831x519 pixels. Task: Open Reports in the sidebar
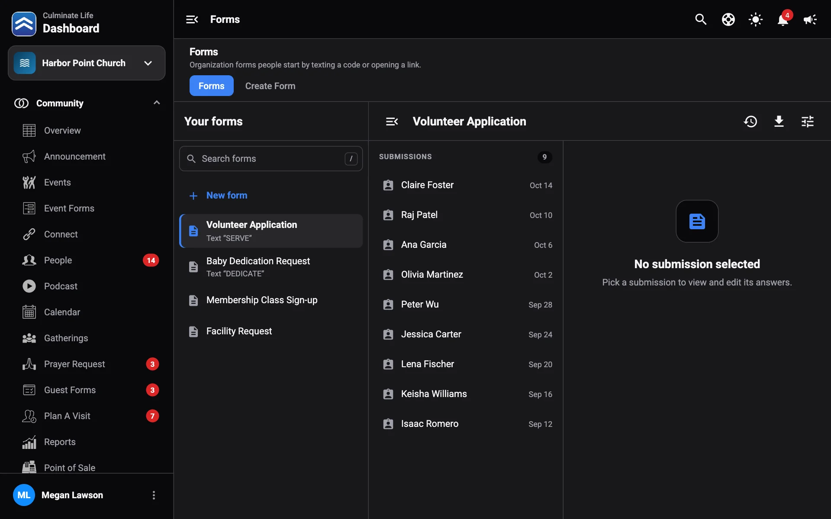click(x=87, y=442)
